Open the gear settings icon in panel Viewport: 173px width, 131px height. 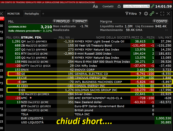pyautogui.click(x=146, y=14)
